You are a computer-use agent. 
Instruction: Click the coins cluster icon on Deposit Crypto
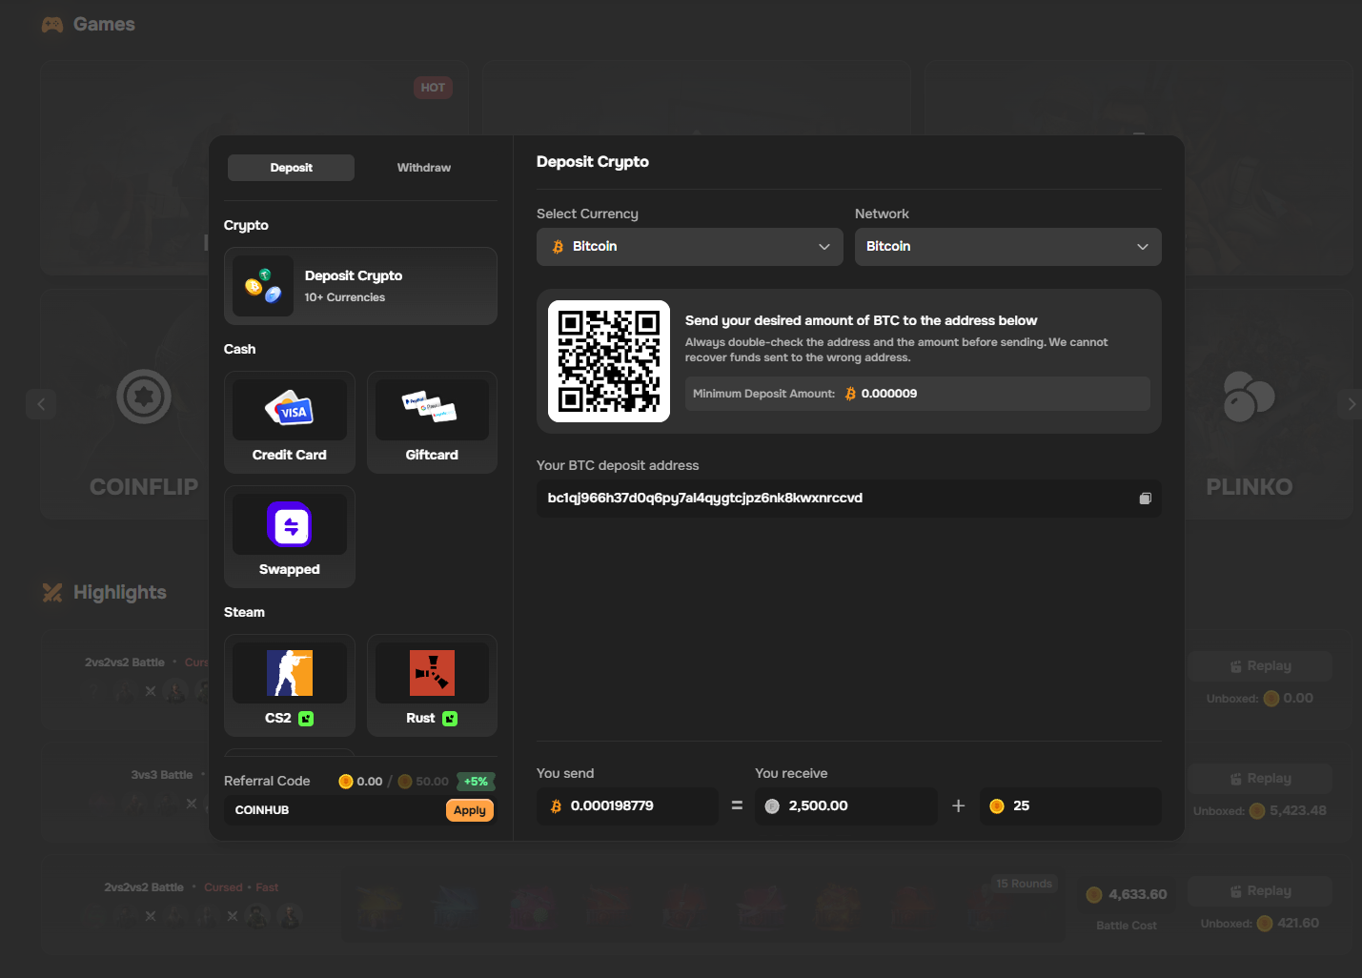263,286
